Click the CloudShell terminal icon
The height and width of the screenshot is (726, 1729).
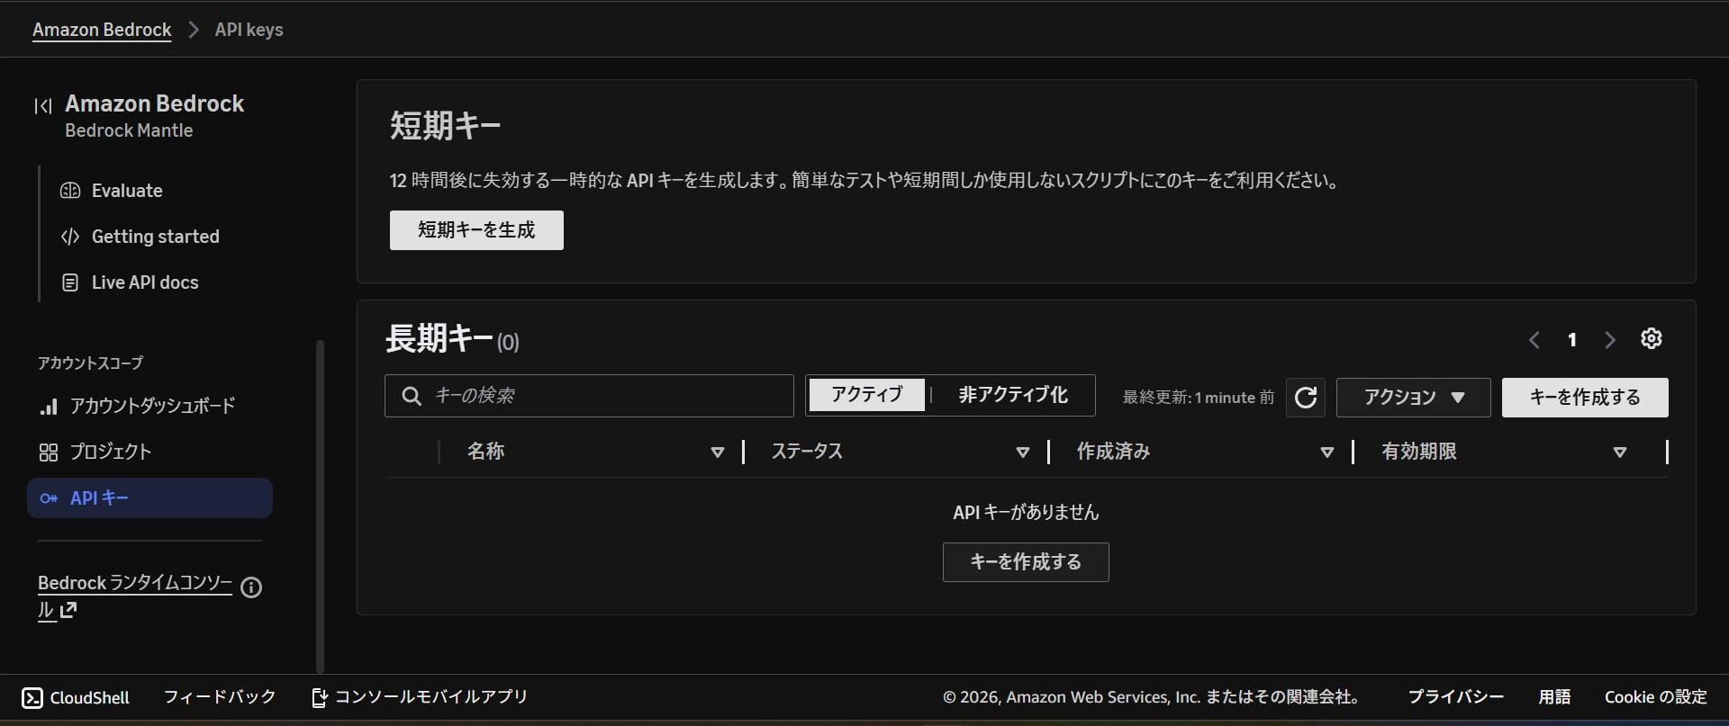32,698
